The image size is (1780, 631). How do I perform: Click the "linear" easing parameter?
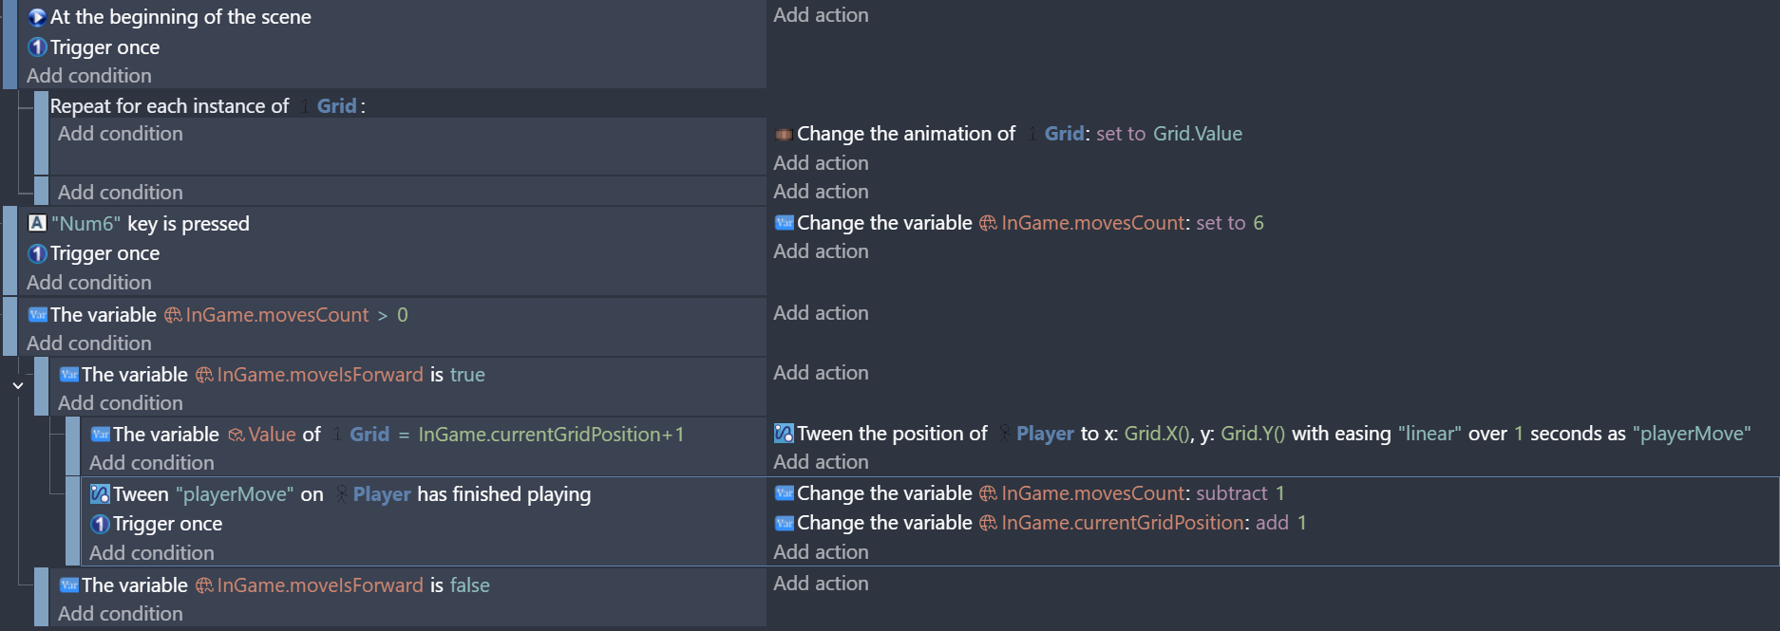point(1430,434)
